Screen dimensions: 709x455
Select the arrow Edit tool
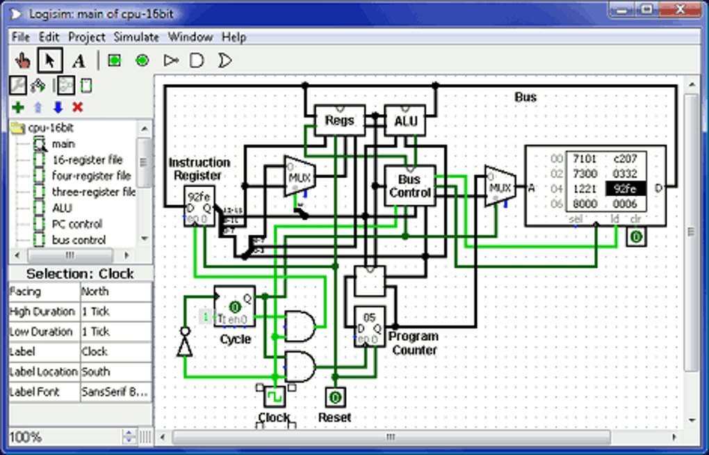coord(50,60)
